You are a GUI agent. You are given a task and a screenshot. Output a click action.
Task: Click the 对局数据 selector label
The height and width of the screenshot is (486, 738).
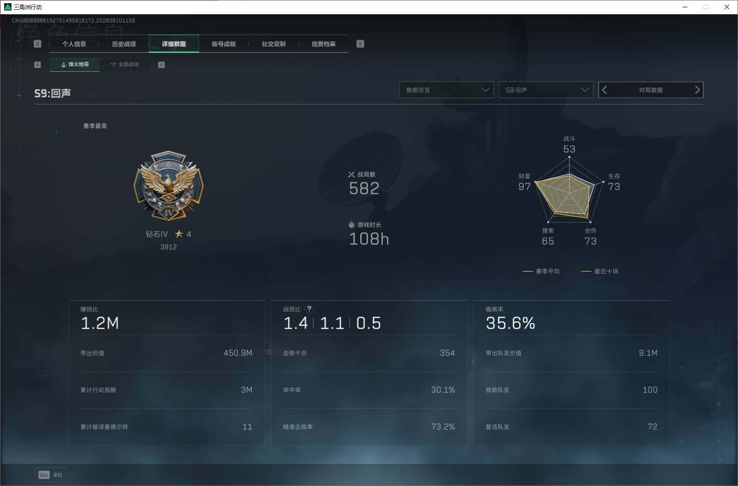click(650, 90)
